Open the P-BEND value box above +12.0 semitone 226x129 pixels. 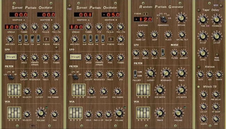pos(145,14)
